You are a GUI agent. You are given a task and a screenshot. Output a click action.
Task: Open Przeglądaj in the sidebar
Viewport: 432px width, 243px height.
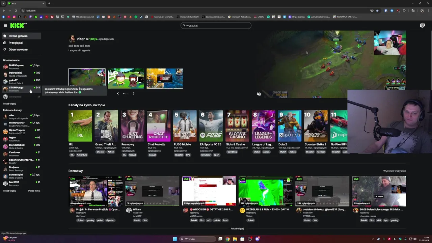[x=21, y=43]
